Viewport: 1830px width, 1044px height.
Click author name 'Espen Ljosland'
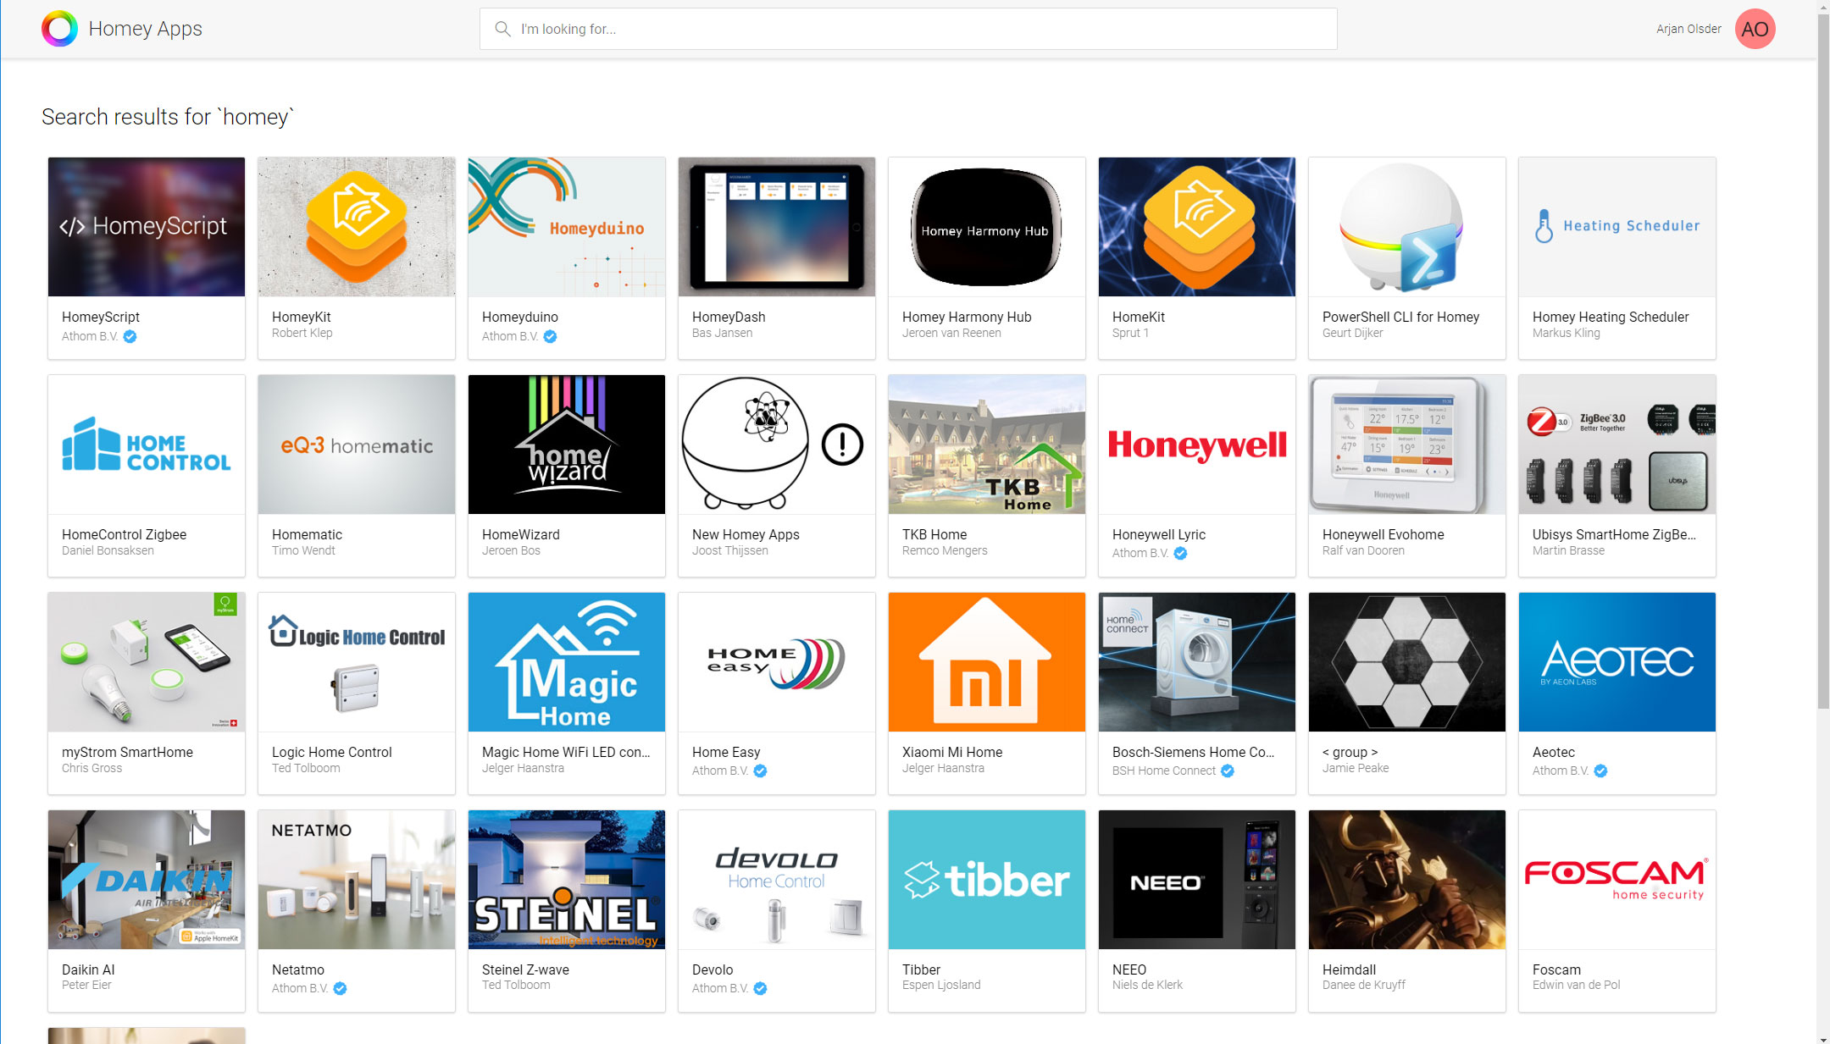coord(941,985)
